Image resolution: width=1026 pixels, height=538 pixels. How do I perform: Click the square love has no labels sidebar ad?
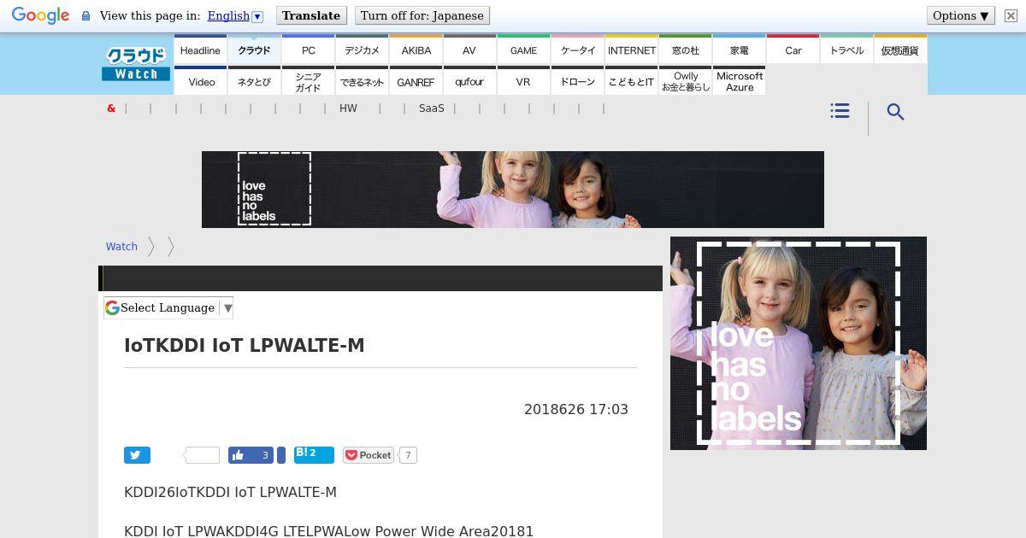pyautogui.click(x=799, y=343)
